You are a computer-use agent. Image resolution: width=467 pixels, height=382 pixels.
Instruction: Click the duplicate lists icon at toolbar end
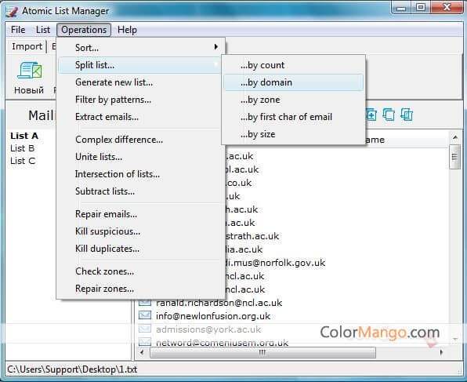pos(407,115)
